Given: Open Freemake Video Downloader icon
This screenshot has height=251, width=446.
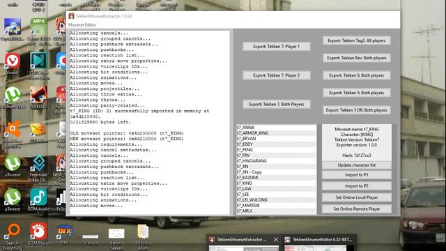Looking at the screenshot, I should (x=39, y=169).
